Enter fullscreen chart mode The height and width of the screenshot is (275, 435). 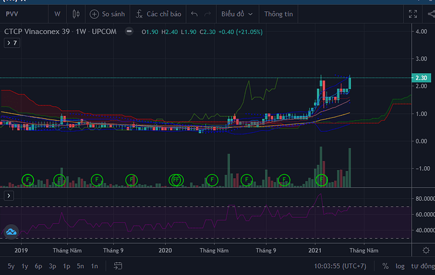pos(412,13)
